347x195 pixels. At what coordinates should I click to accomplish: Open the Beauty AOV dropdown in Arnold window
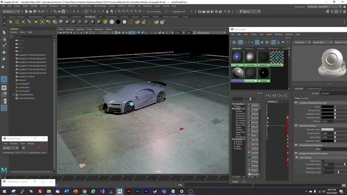tap(10, 148)
